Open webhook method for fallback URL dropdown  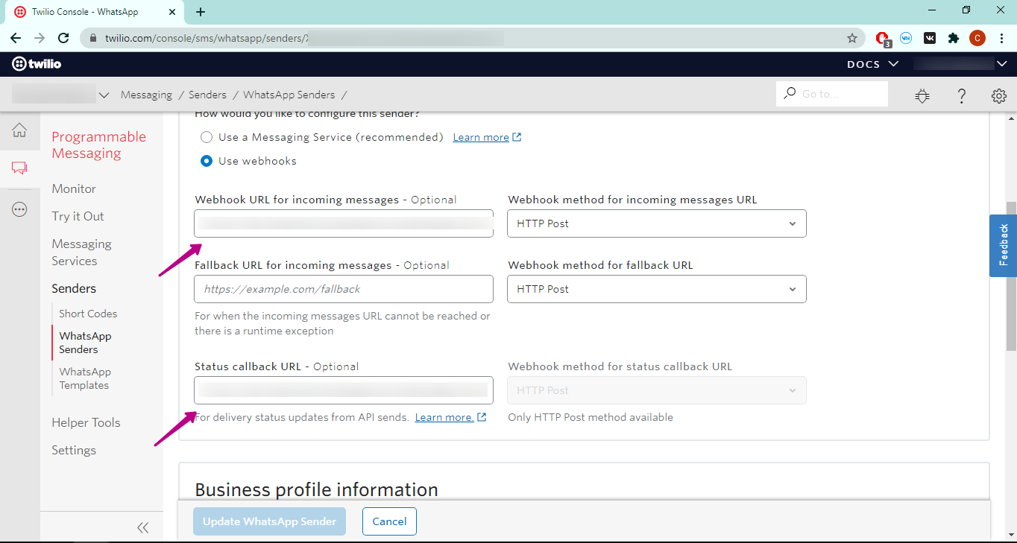coord(657,289)
